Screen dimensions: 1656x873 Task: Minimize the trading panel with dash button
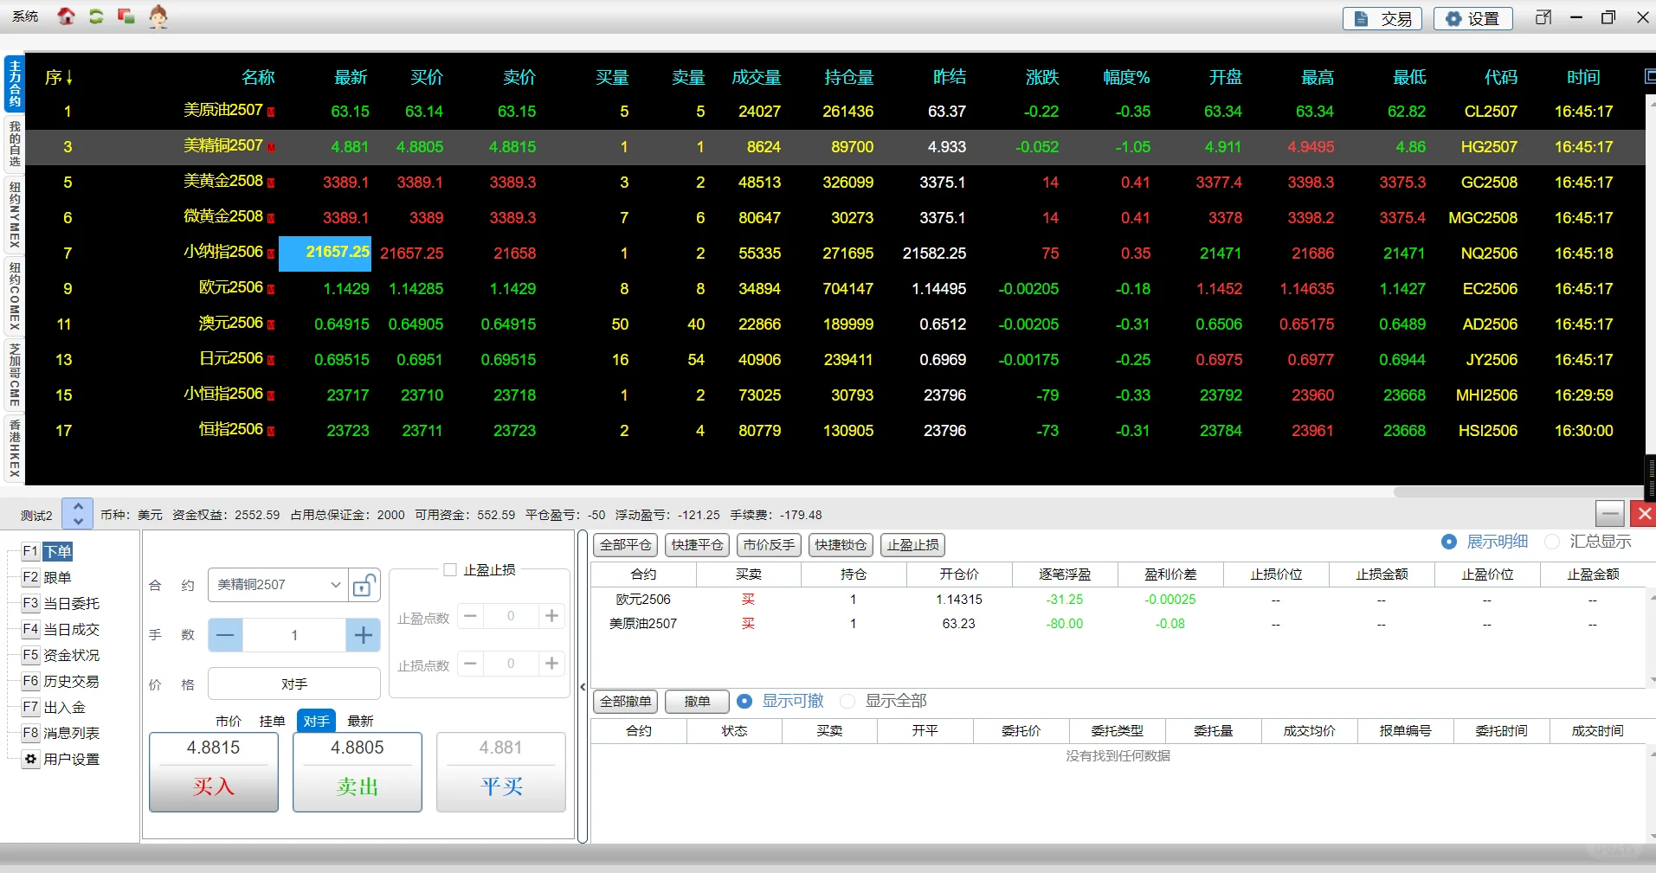coord(1609,514)
